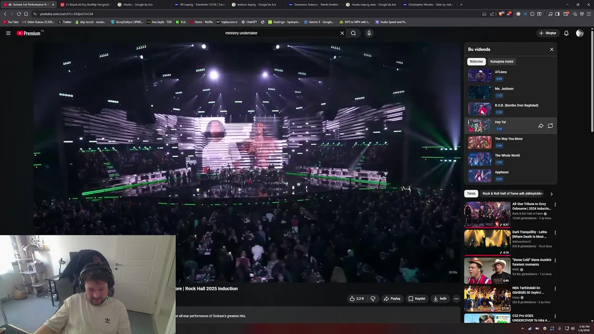Open options for NBA Tarihindeki video
Image resolution: width=594 pixels, height=334 pixels.
[x=555, y=289]
